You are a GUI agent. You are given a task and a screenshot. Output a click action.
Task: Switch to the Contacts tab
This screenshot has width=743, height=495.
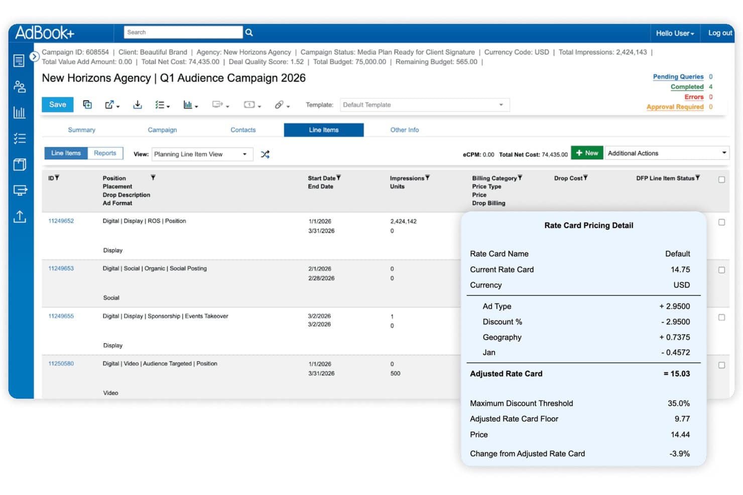(x=243, y=130)
